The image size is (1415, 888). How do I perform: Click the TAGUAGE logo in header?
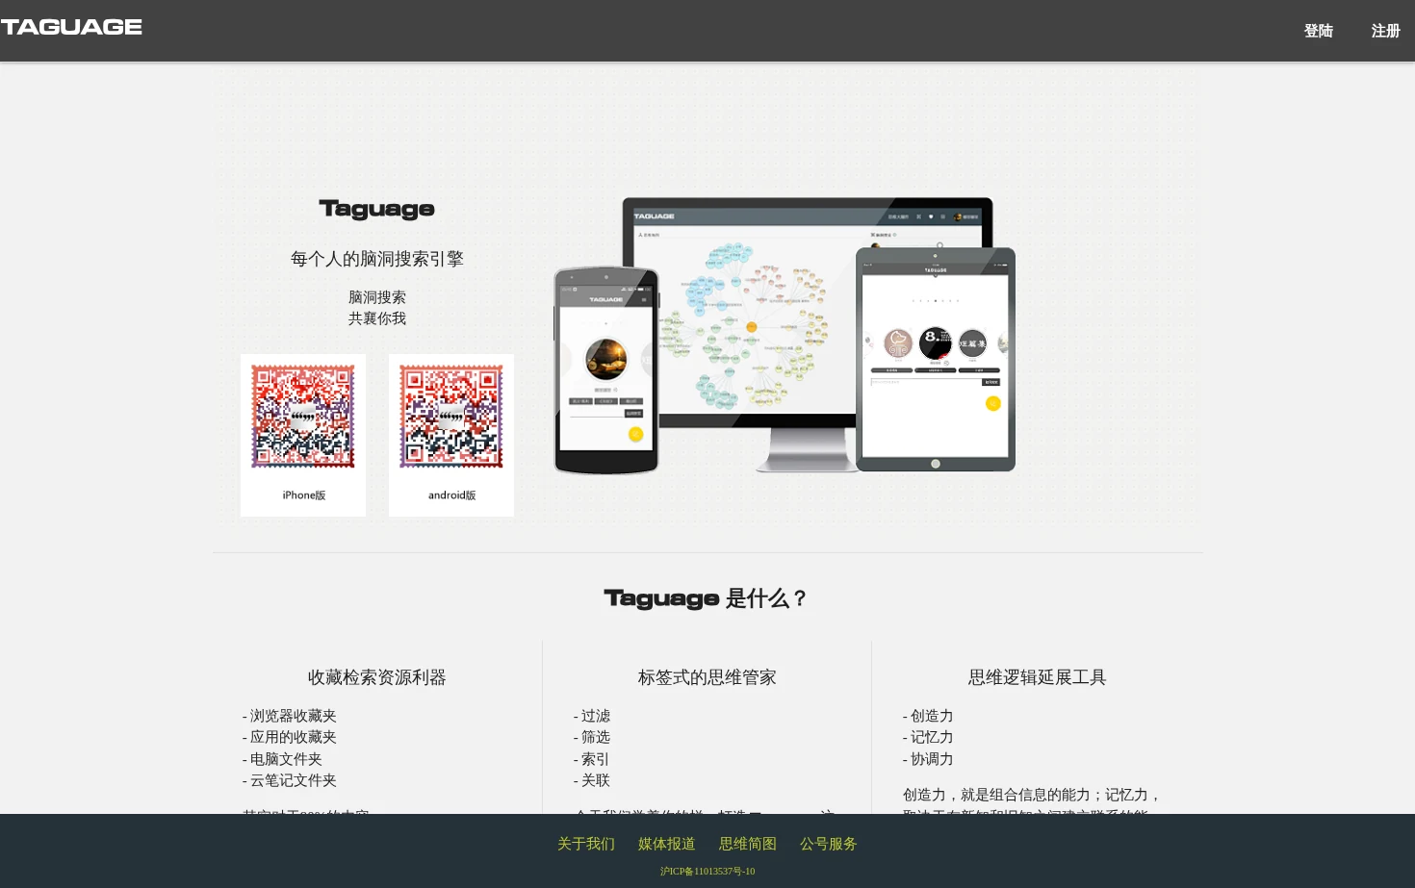click(71, 27)
